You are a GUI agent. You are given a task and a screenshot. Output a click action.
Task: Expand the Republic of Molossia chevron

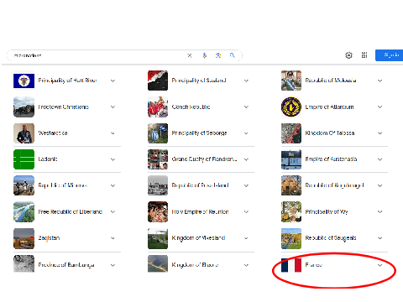coord(379,81)
